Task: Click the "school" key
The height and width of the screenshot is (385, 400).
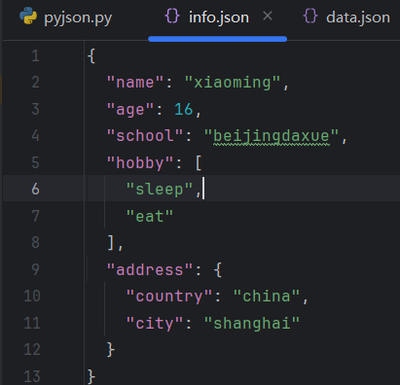Action: [145, 135]
